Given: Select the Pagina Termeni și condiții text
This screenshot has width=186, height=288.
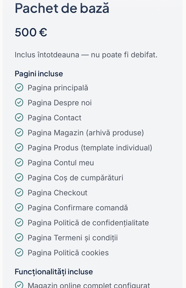Looking at the screenshot, I should tap(73, 238).
